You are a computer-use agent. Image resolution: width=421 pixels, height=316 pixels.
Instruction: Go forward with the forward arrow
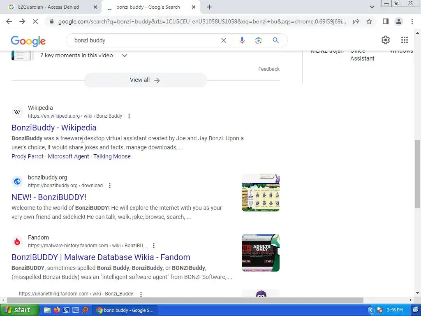[x=22, y=21]
